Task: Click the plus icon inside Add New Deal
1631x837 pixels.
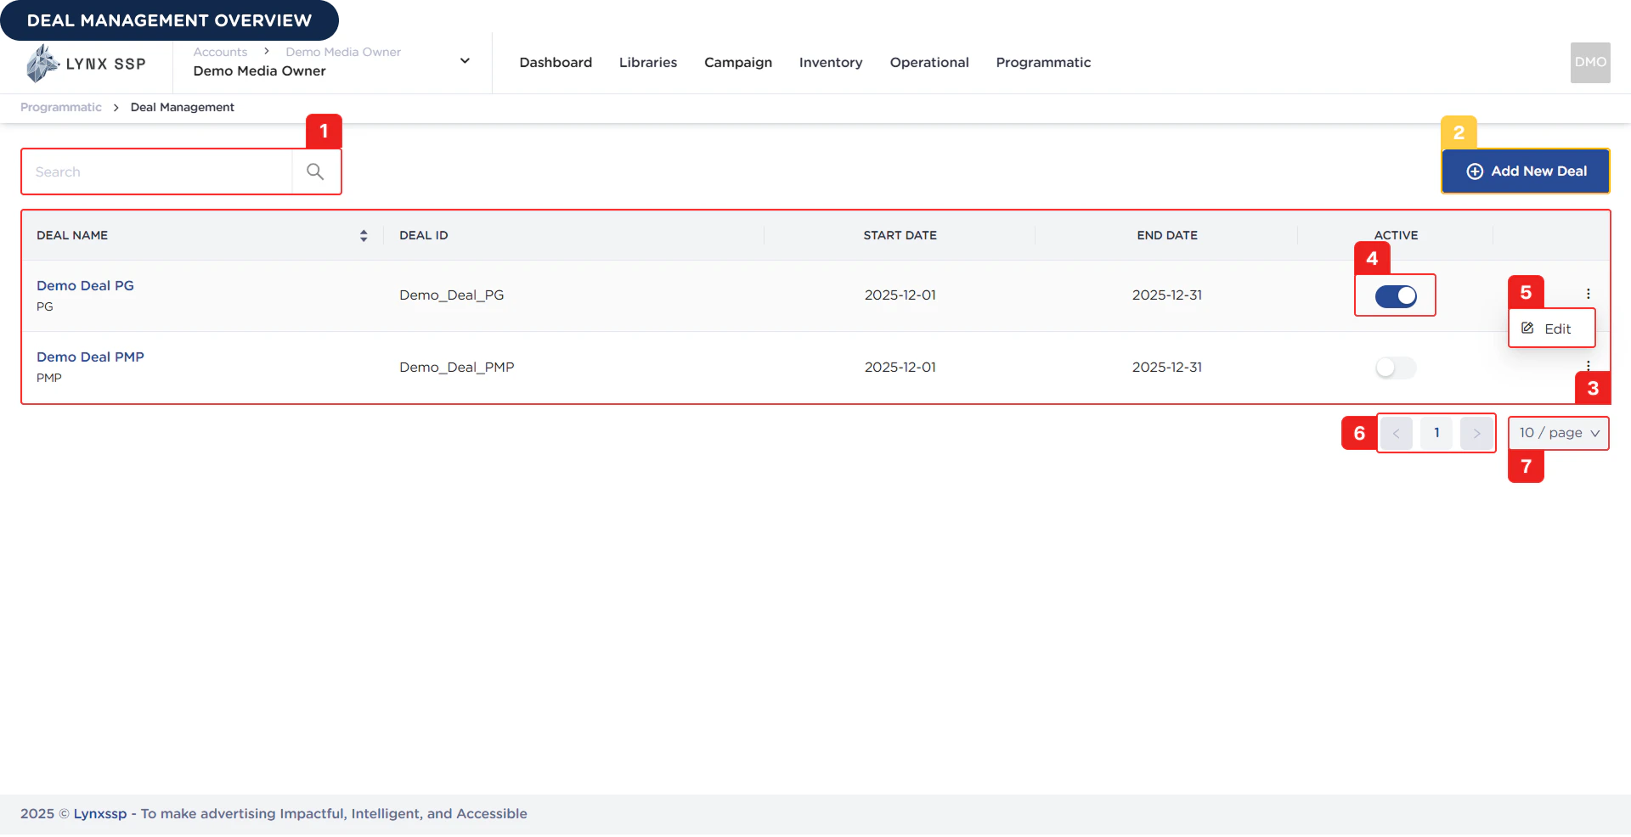Action: point(1473,171)
